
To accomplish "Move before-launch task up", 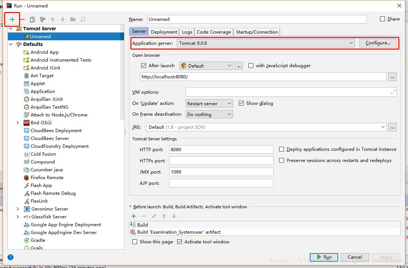I will [x=164, y=216].
